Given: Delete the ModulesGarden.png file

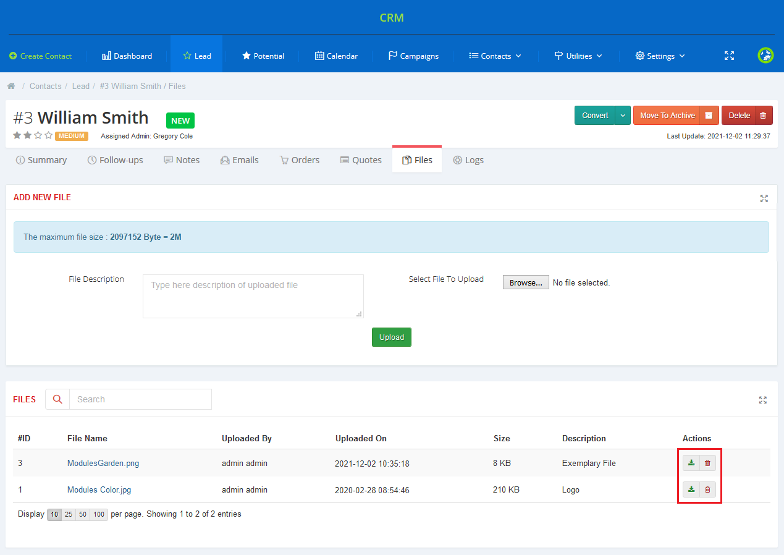Looking at the screenshot, I should coord(708,463).
